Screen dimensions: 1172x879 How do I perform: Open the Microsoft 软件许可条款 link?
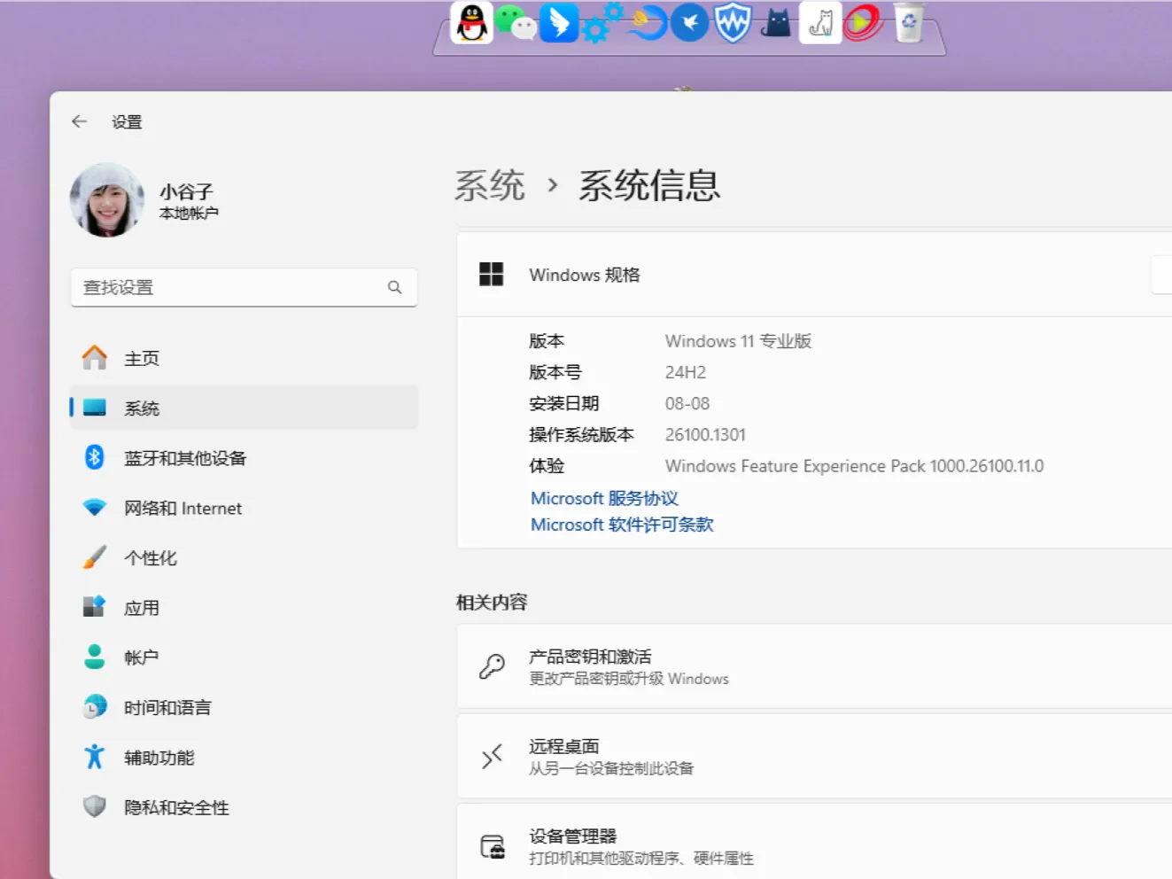click(x=621, y=524)
